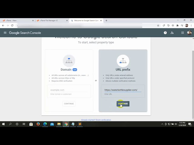Screen dimensions: 194x145
Task: Click the globe extension icon in the toolbar
Action: point(173,25)
